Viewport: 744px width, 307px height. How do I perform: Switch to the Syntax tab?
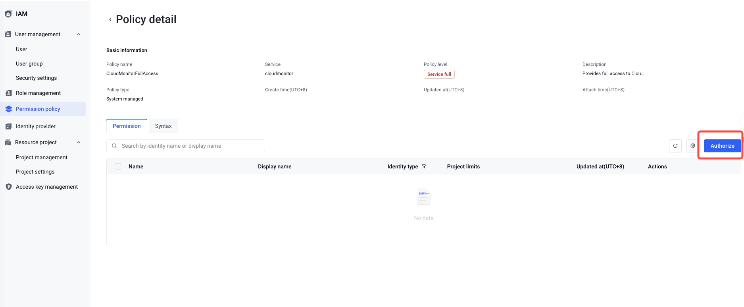163,126
